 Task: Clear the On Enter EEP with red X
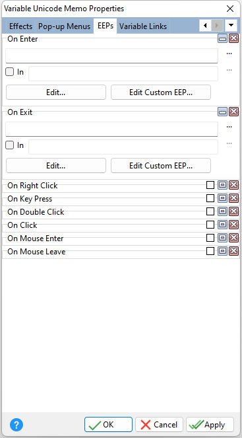(233, 38)
